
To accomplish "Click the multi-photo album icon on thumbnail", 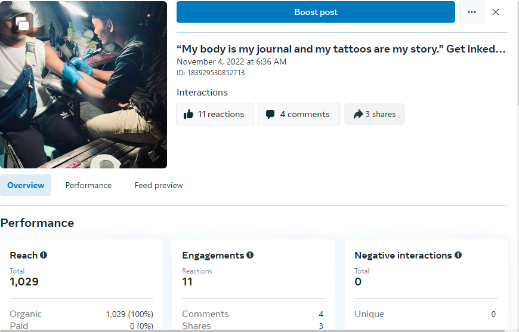I will [x=23, y=24].
